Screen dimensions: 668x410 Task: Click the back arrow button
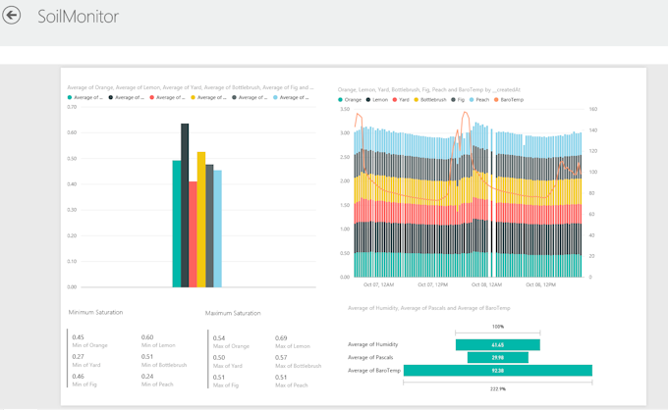coord(14,17)
